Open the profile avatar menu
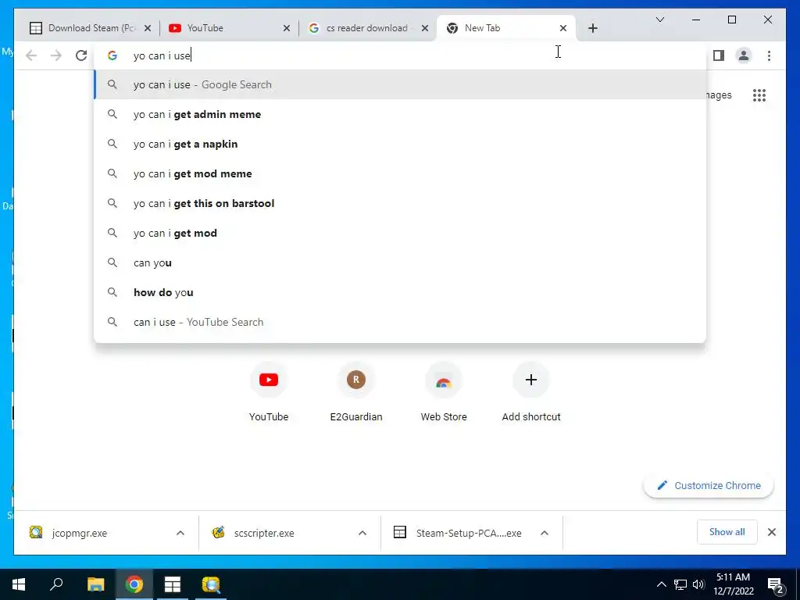Screen dimensions: 800x600 (x=744, y=55)
